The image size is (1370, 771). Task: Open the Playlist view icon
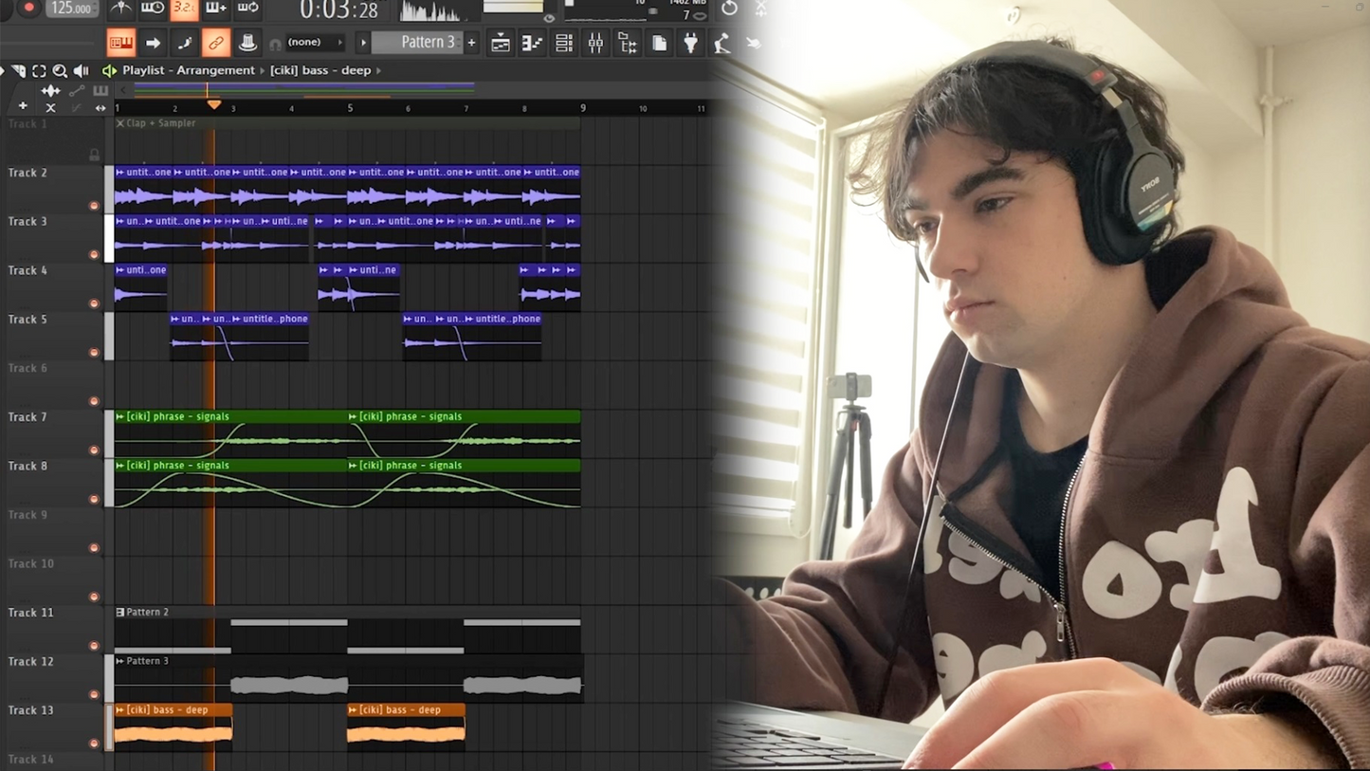501,43
